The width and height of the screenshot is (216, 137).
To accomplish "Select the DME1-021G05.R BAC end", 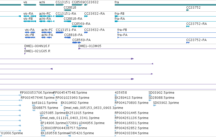I will [x=25, y=54].
